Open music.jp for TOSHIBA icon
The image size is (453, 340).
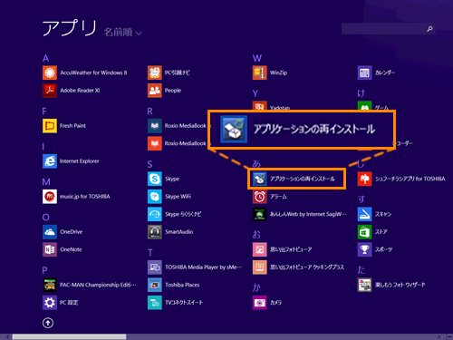pyautogui.click(x=50, y=197)
